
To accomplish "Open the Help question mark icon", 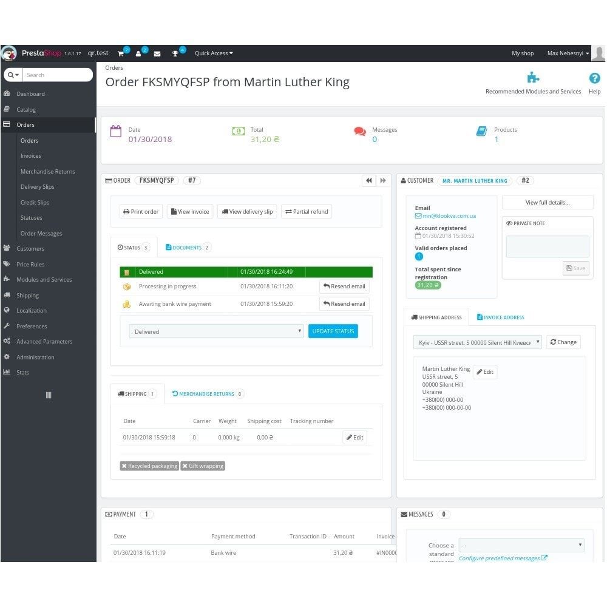I will tap(595, 78).
